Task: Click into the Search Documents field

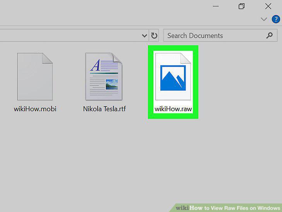Action: click(x=220, y=35)
